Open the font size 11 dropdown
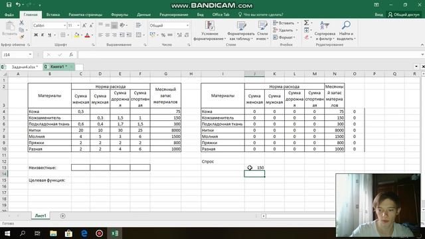425x239 pixels. [78, 25]
